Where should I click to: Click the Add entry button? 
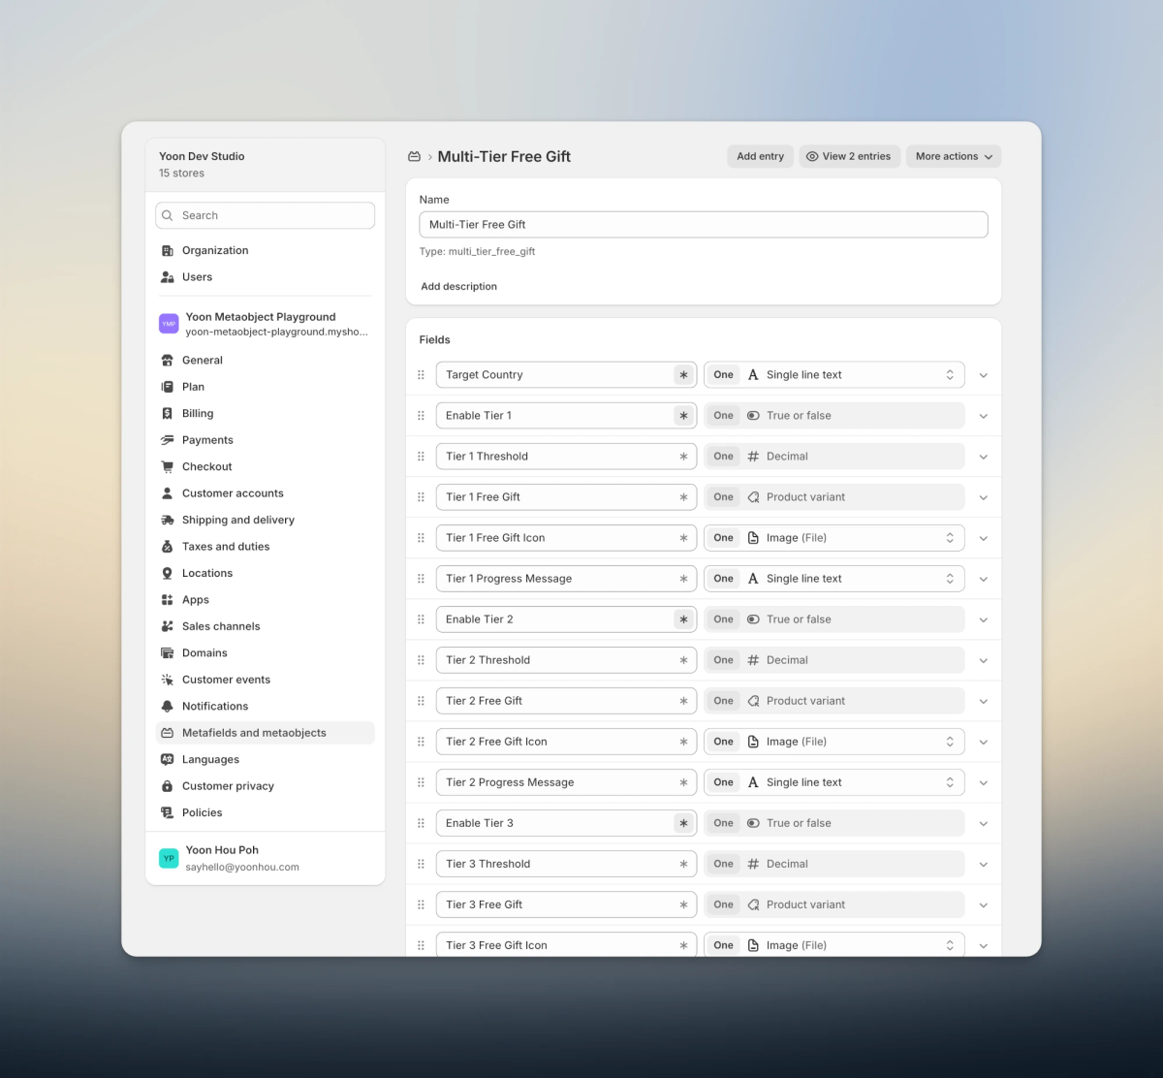click(x=761, y=156)
